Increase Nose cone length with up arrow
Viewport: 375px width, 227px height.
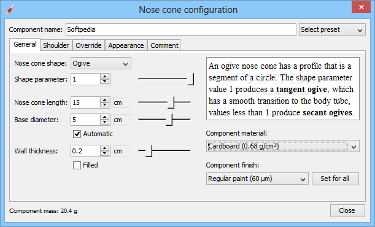coord(105,100)
